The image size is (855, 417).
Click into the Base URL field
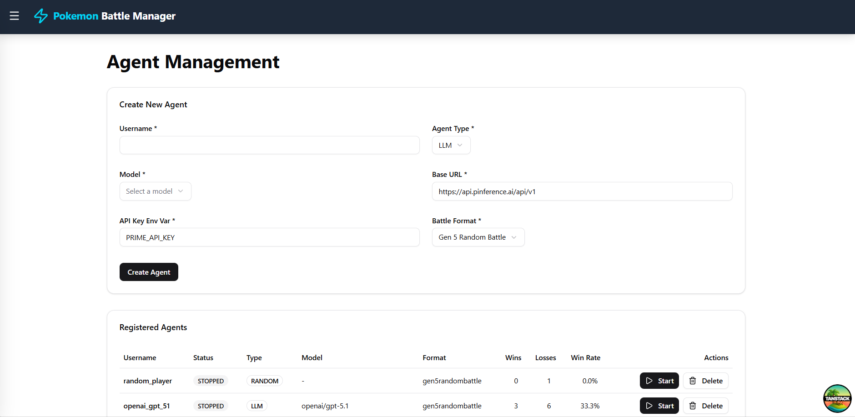click(x=582, y=191)
